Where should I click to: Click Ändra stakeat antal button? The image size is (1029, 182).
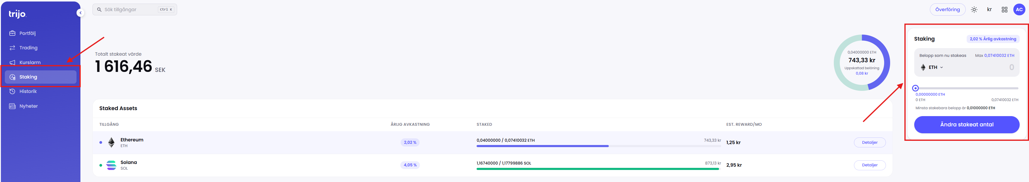point(967,125)
